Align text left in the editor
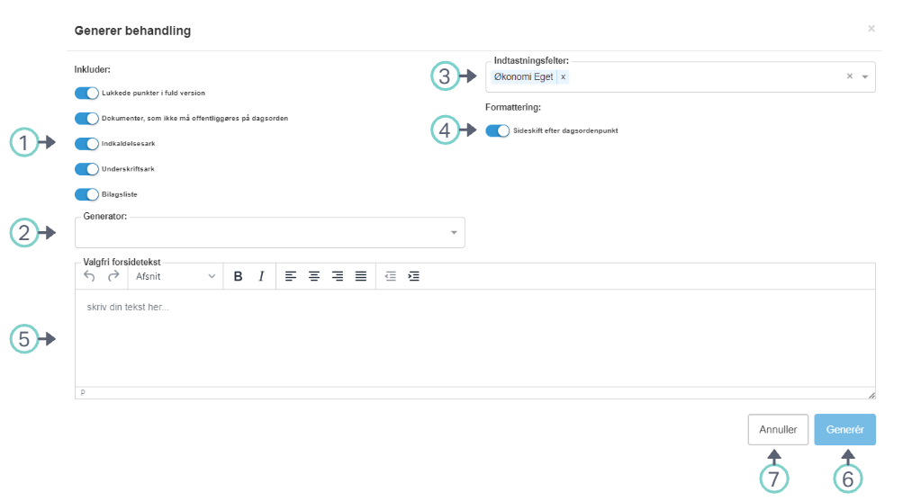The image size is (912, 501). 291,276
